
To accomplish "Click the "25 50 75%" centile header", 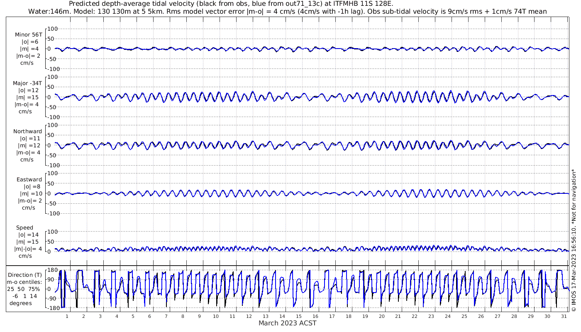I will [23, 289].
